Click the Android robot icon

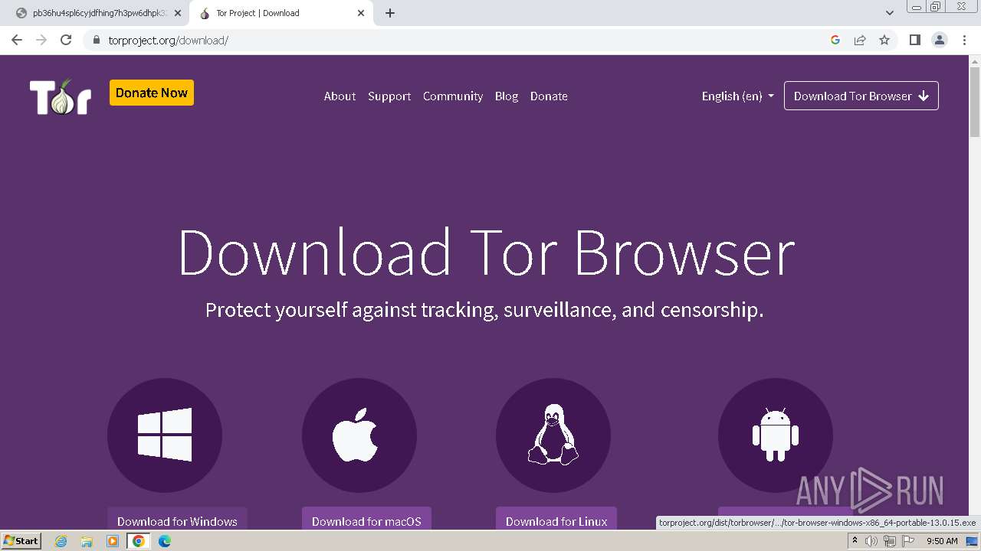point(776,435)
